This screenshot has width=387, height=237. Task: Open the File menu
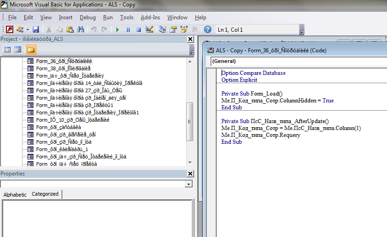(x=12, y=17)
